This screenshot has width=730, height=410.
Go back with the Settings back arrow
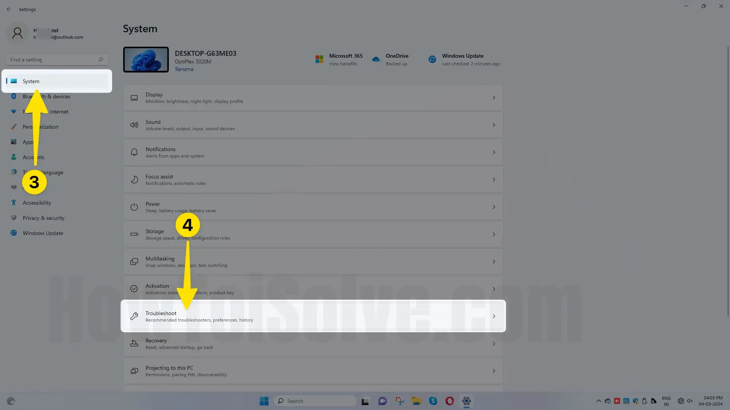[9, 9]
